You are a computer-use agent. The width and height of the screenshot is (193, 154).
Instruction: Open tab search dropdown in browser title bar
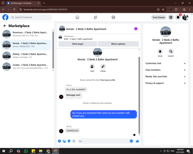coord(3,3)
